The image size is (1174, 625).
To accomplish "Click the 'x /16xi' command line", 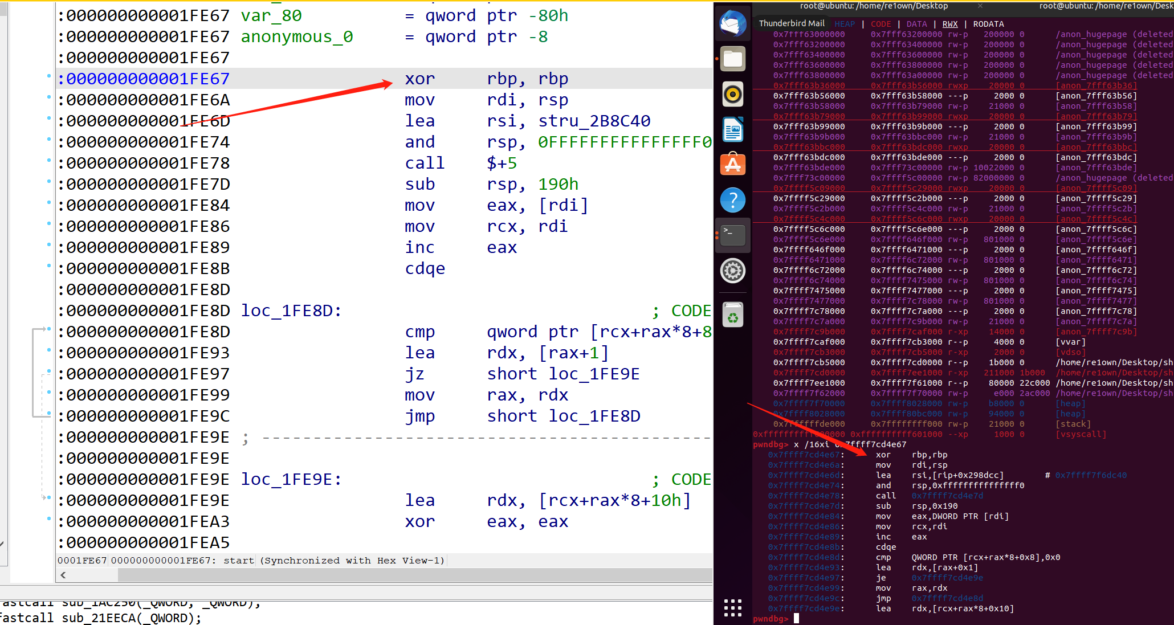I will click(x=850, y=444).
